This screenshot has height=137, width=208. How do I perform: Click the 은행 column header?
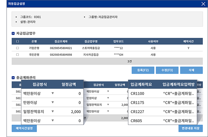34,41
